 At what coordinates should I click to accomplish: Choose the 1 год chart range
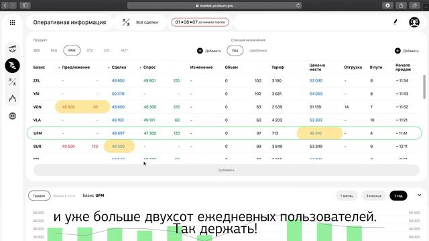(x=398, y=195)
